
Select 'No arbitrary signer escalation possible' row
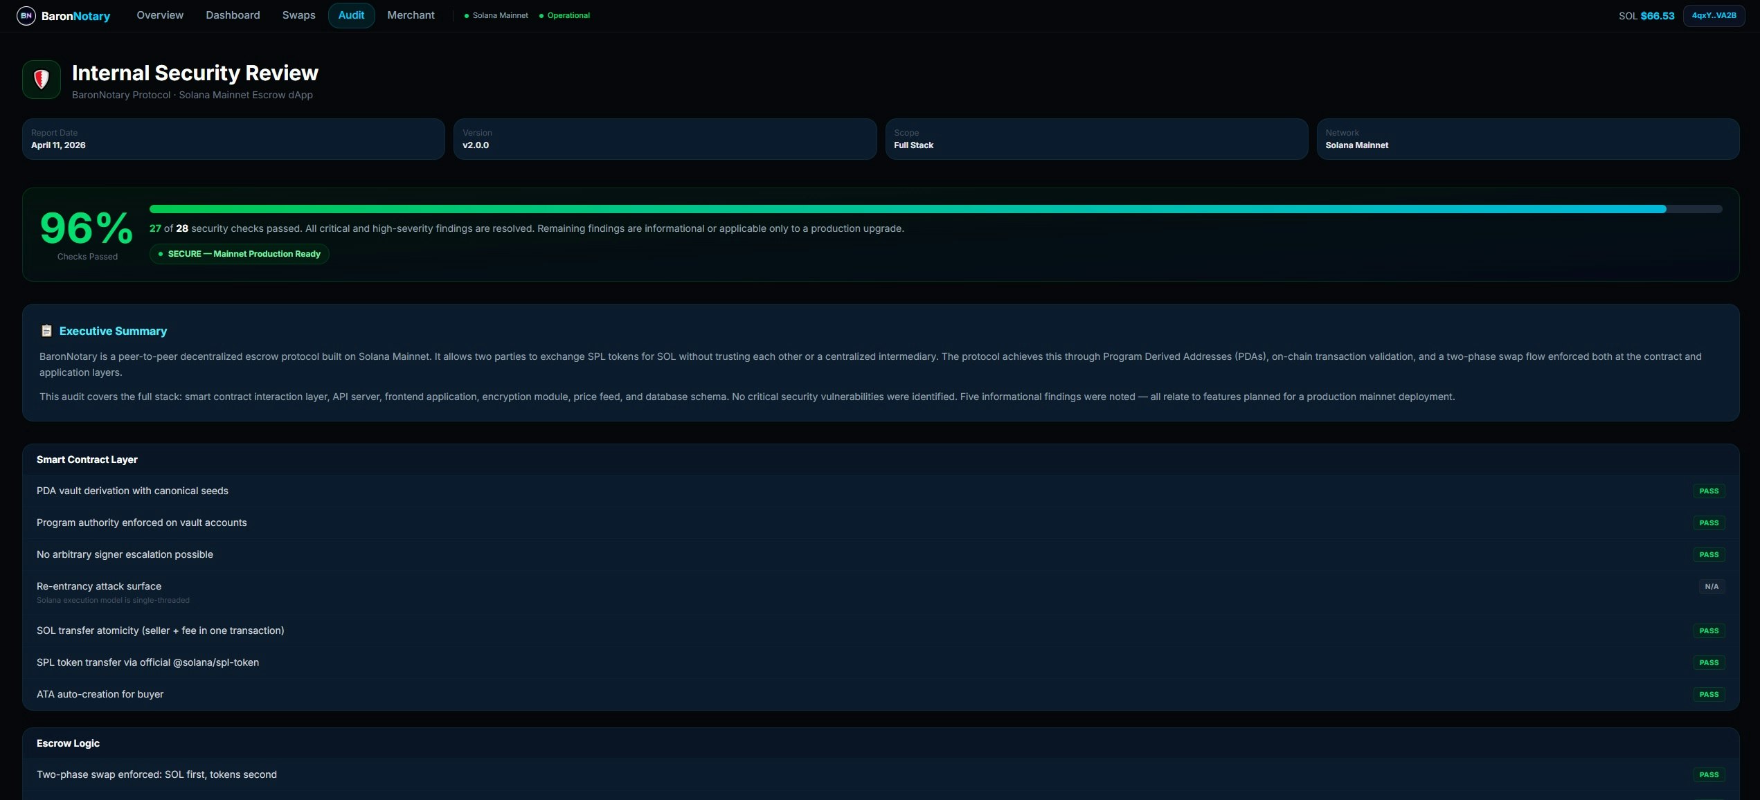[x=881, y=554]
